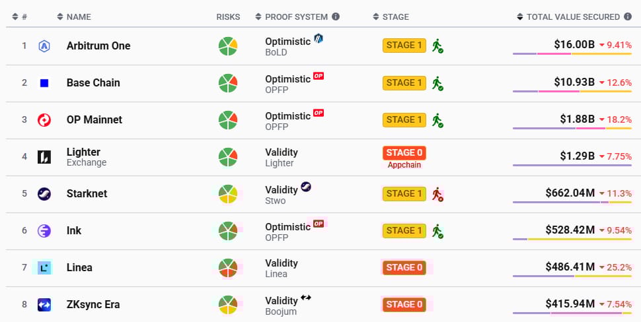Viewport: 641px width, 322px height.
Task: Click the OP stack badge beside OP Mainnet proof system
Action: pos(319,113)
